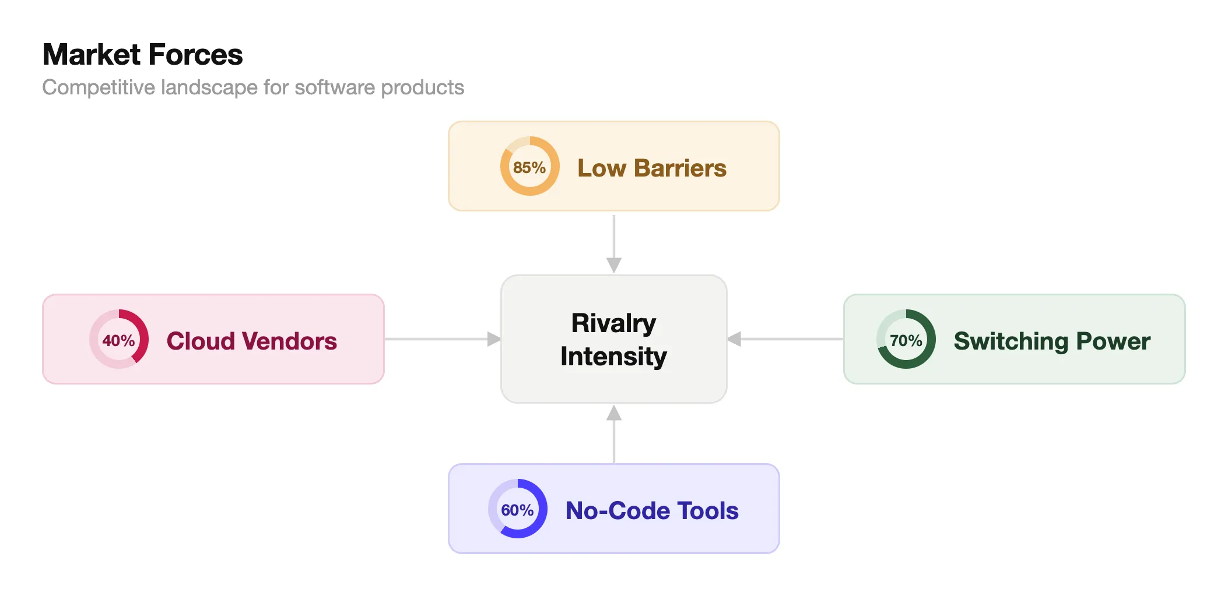Screen dimensions: 1228x589
Task: Click the 60% text inside purple gauge
Action: pyautogui.click(x=517, y=510)
